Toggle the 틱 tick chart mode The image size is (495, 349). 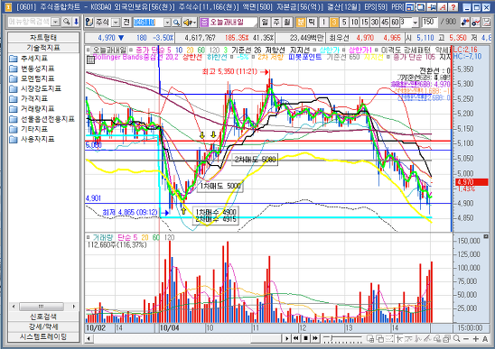coord(312,22)
